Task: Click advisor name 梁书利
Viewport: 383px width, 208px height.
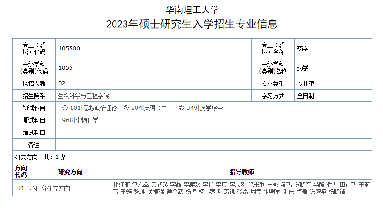Action: pyautogui.click(x=257, y=184)
